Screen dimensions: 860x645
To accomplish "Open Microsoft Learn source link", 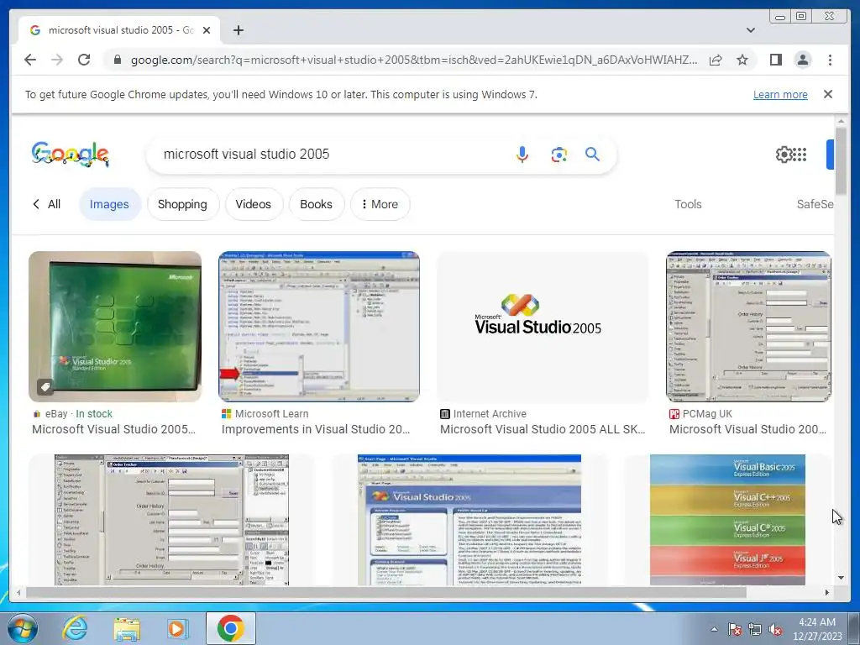I will pyautogui.click(x=265, y=413).
